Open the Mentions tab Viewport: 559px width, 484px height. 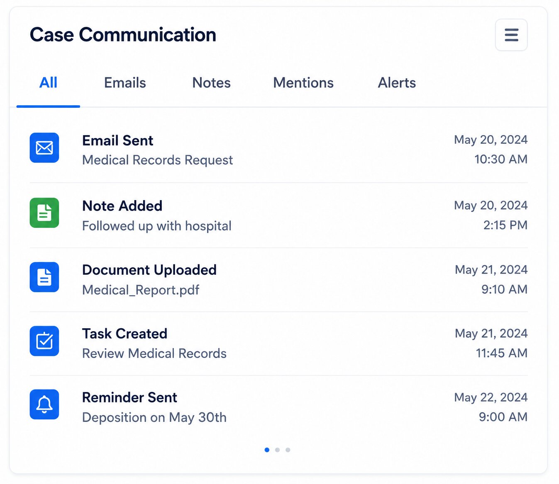303,83
